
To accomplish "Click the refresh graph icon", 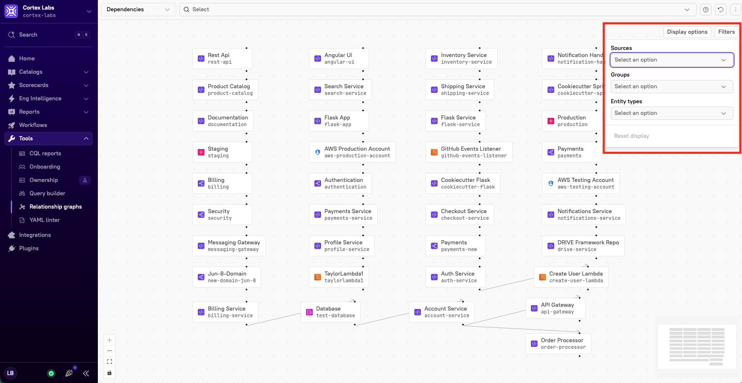I will pos(721,10).
